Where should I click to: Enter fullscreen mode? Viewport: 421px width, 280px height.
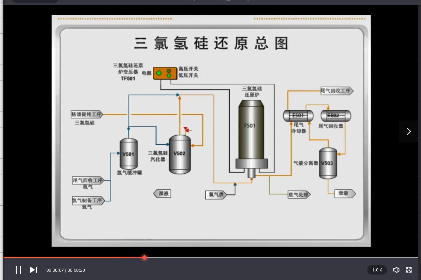409,270
